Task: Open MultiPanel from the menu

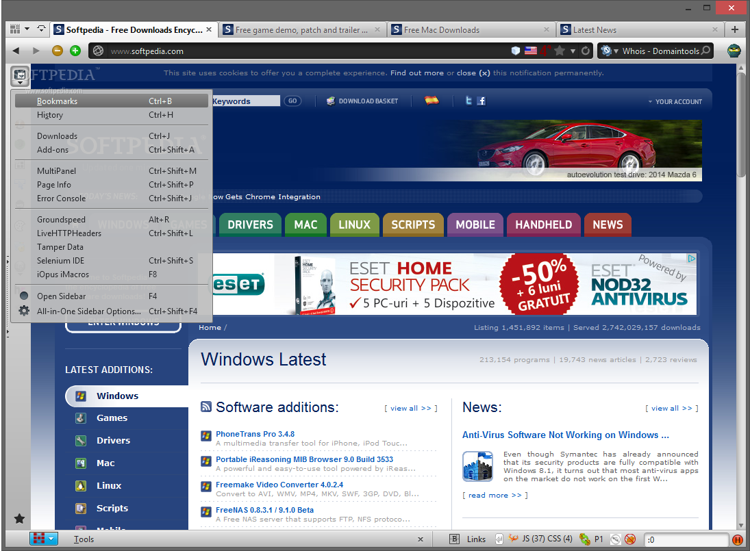Action: point(112,170)
